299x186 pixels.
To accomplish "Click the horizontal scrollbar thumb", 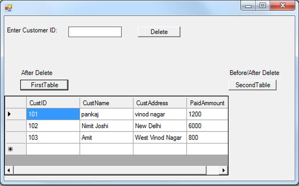I will tap(110, 170).
